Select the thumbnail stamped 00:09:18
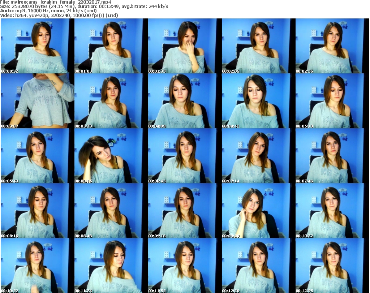370x293 pixels. click(x=185, y=211)
